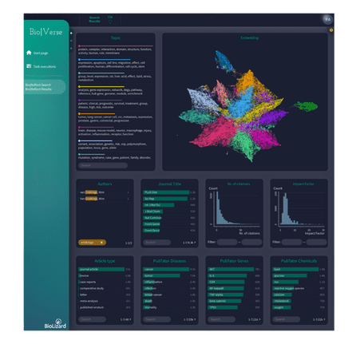Select the magenta brain, disease topic
Screen dimensions: 356x344
116,131
